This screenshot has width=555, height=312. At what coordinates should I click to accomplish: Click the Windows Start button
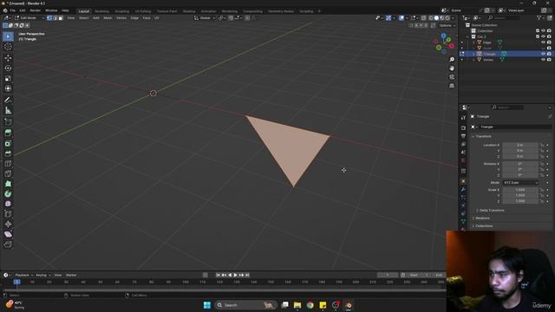[x=207, y=305]
